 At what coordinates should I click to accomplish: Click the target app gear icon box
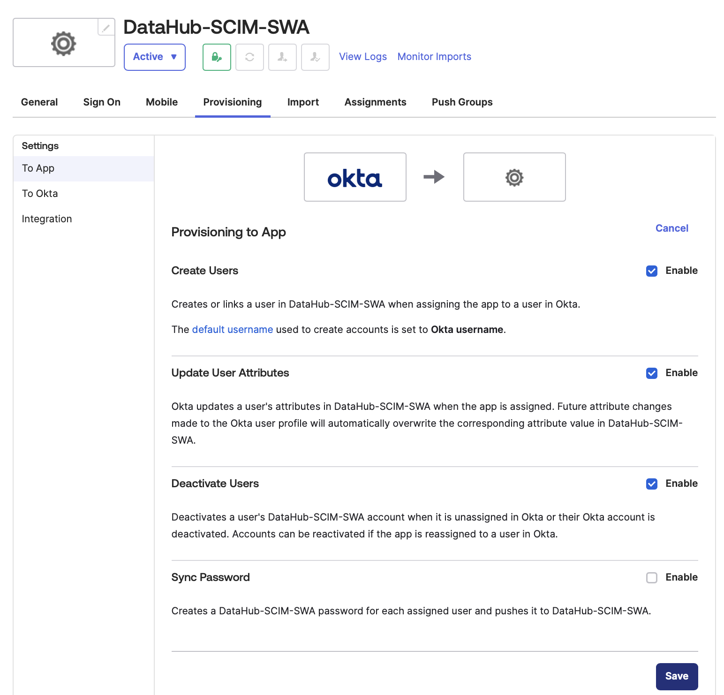(x=514, y=177)
